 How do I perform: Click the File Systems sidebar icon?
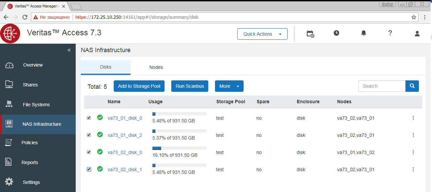tap(9, 104)
